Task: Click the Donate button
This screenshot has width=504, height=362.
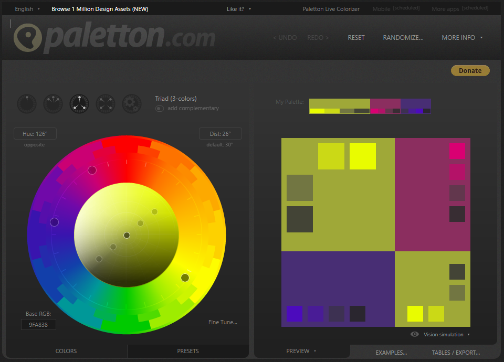Action: pos(470,71)
